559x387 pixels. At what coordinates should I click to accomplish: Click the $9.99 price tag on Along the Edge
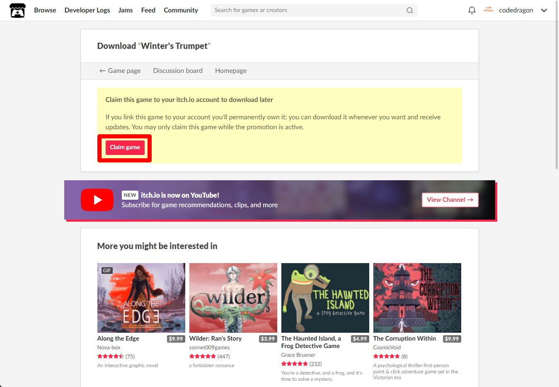[x=176, y=339]
